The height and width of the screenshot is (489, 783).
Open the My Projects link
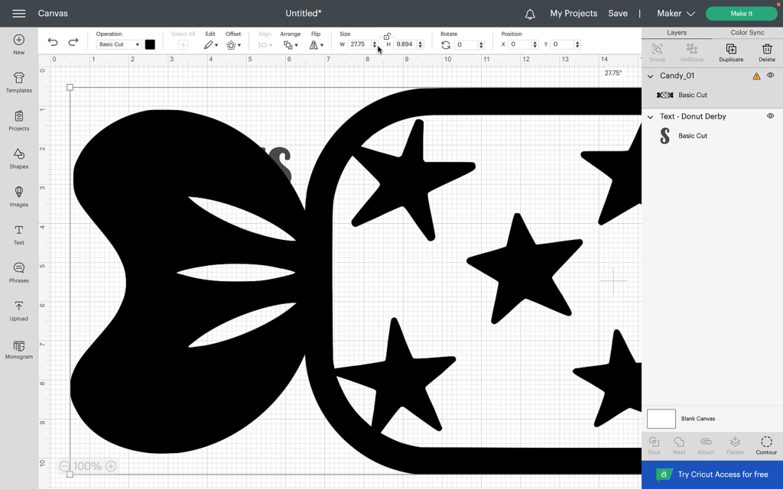click(x=573, y=14)
